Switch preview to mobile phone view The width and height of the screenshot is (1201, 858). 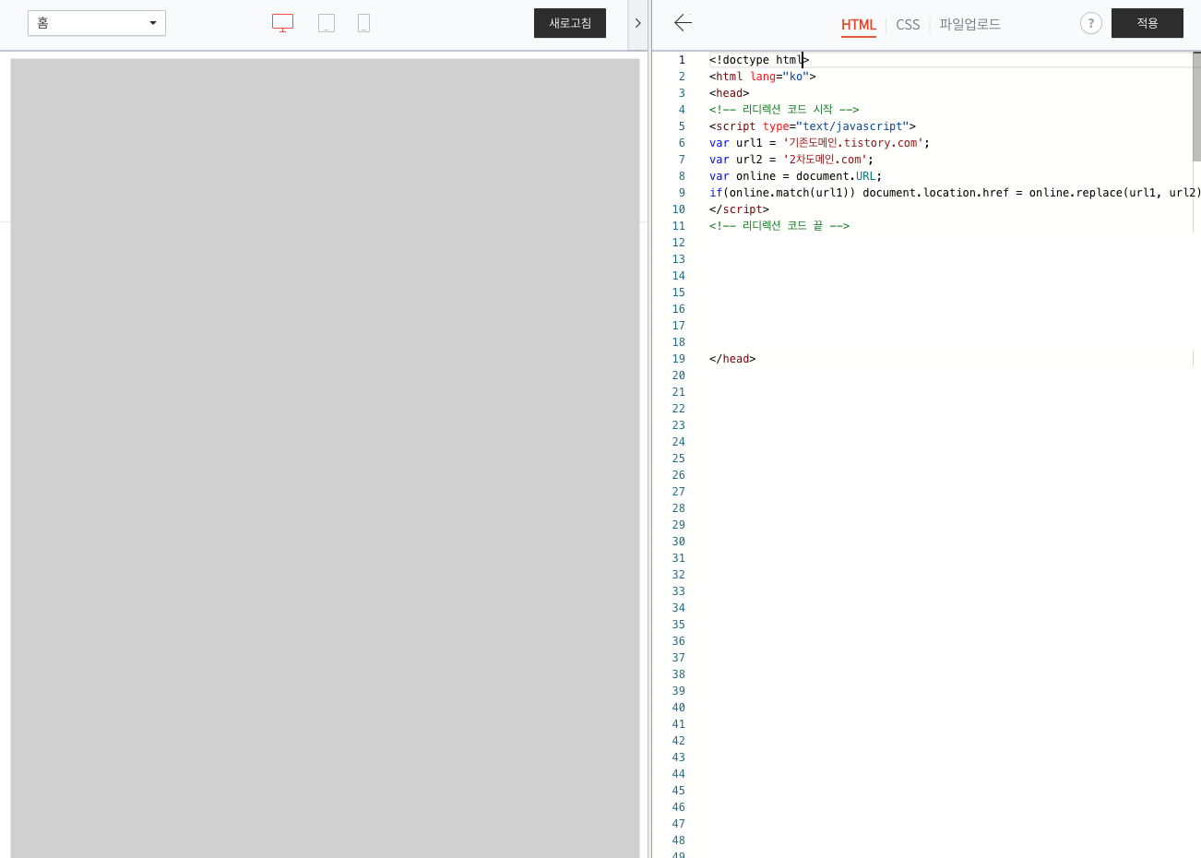[x=364, y=23]
